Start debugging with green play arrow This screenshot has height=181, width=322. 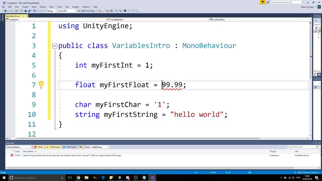79,11
